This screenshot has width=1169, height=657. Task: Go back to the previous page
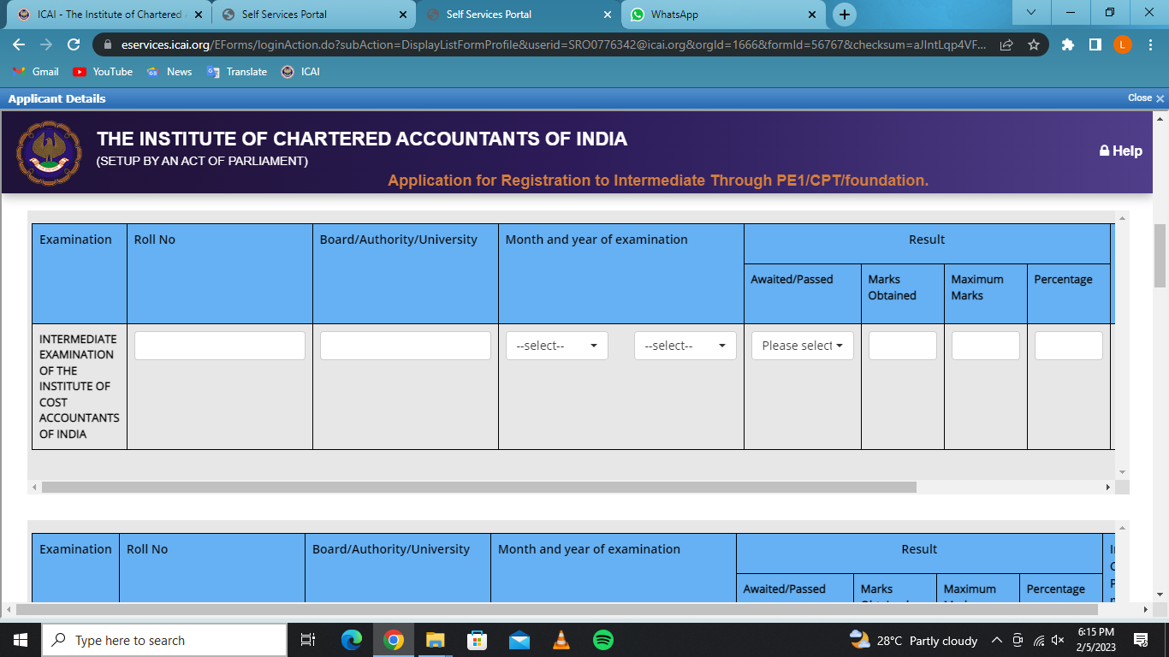tap(19, 44)
